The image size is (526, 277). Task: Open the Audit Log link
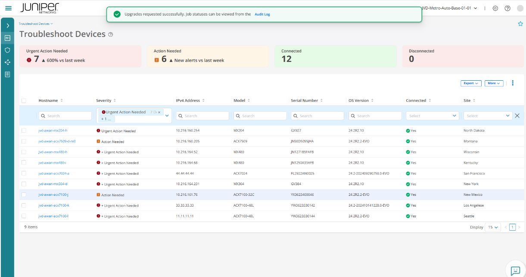click(x=262, y=14)
